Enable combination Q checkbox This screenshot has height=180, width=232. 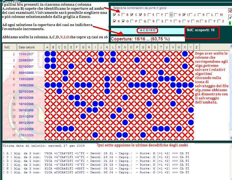tap(141, 21)
